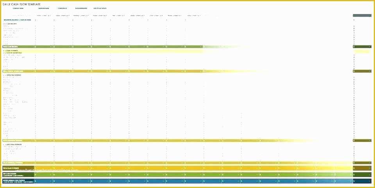
Task: Select the Net Cash Change row label
Action: point(18,175)
